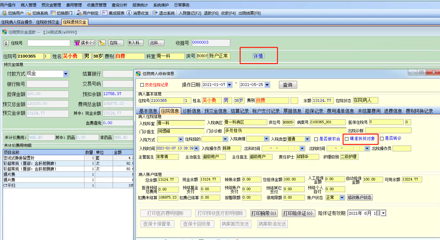Expand the 入院病情 dropdown

[x=267, y=139]
